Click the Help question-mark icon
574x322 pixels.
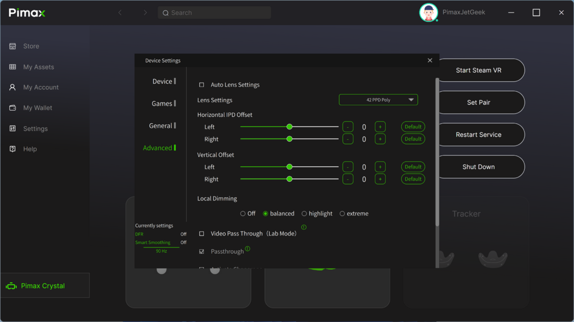[x=13, y=149]
